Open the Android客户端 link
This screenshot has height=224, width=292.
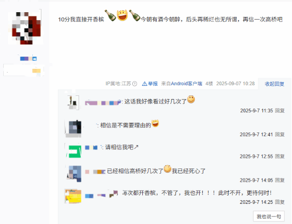[x=186, y=84]
